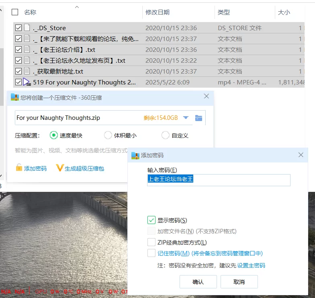Click the password input field
The height and width of the screenshot is (298, 315).
(219, 180)
